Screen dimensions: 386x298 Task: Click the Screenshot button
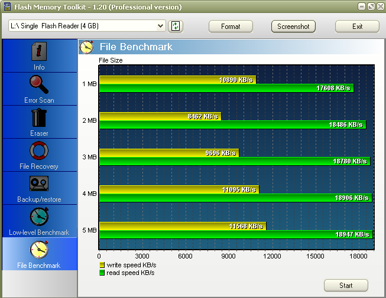point(293,27)
